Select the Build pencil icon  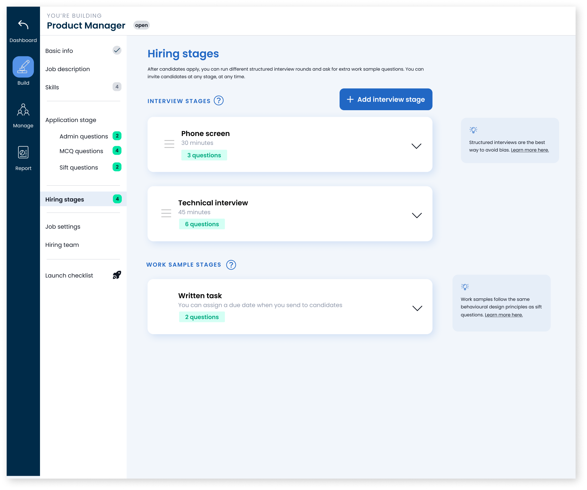point(23,67)
